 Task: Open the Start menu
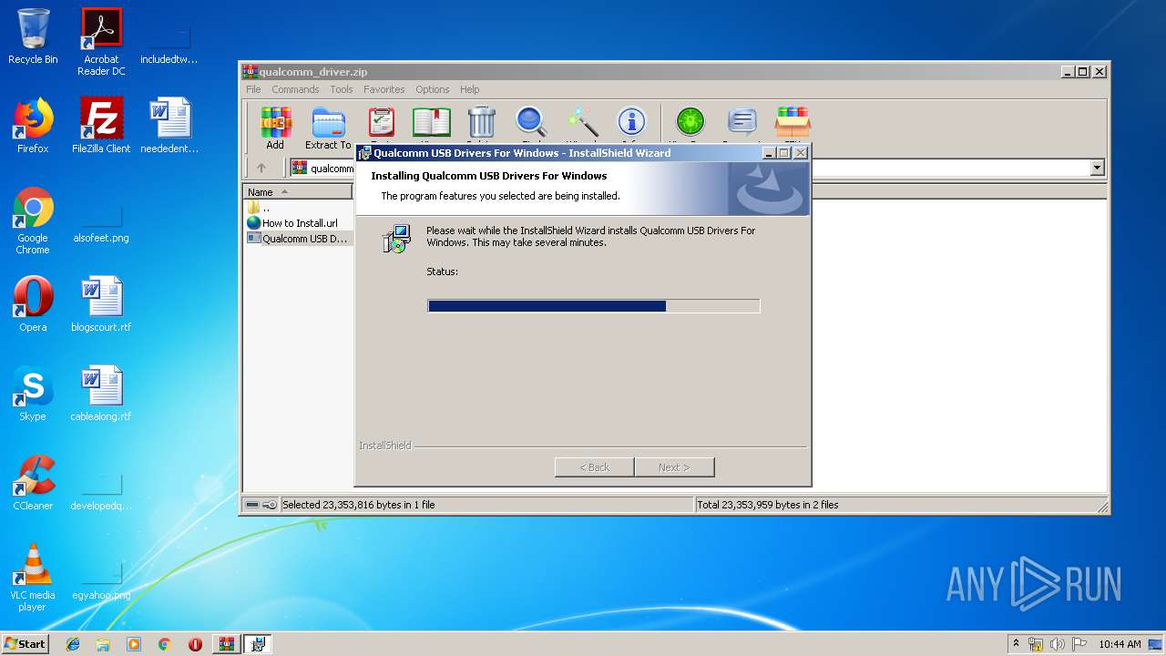[25, 644]
